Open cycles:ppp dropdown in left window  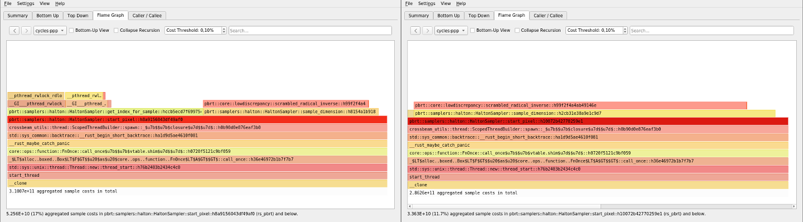50,31
